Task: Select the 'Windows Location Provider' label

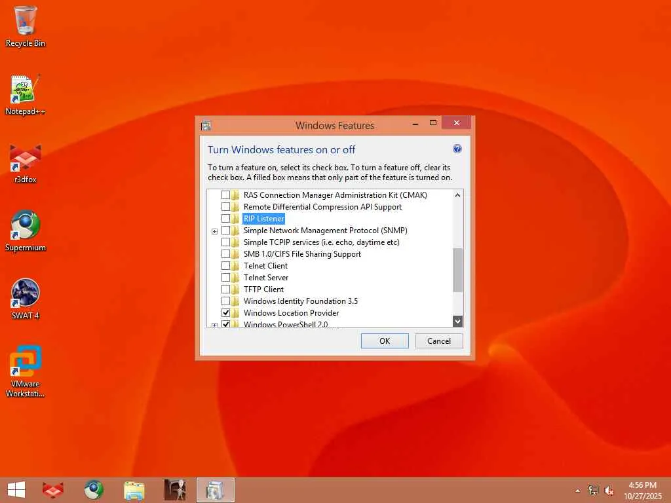Action: [291, 312]
